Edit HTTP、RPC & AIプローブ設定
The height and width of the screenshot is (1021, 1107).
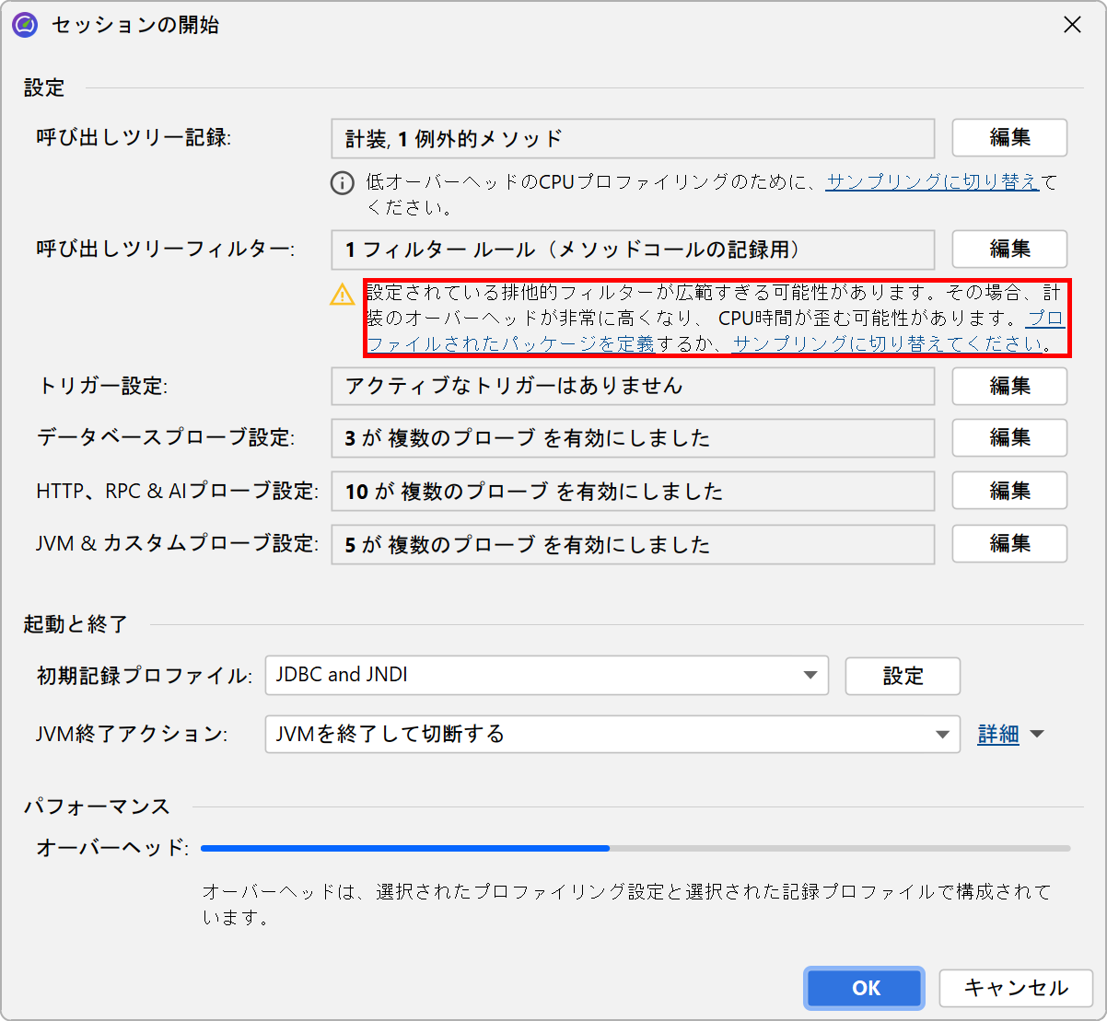[1008, 491]
